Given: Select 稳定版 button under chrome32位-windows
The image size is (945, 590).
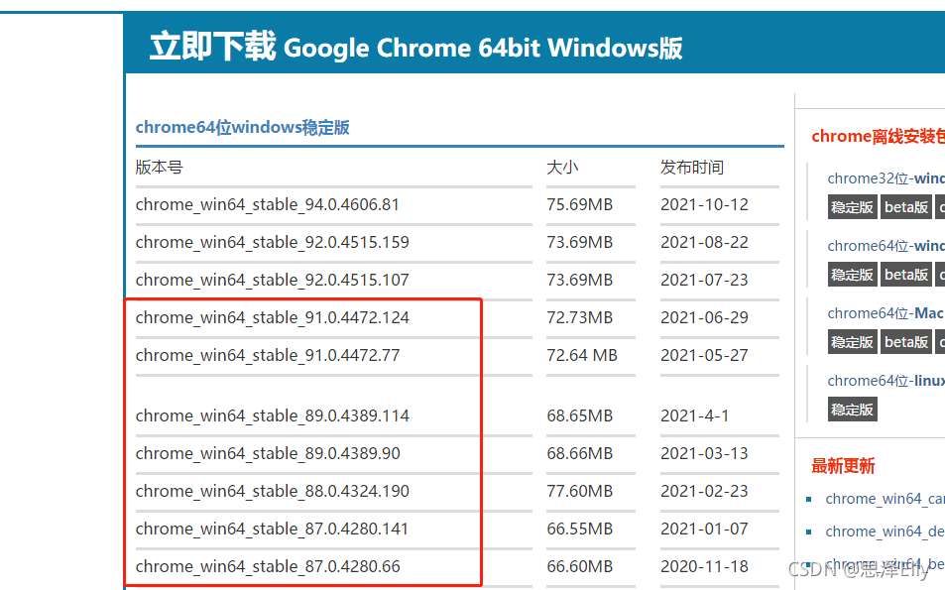Looking at the screenshot, I should pos(852,207).
